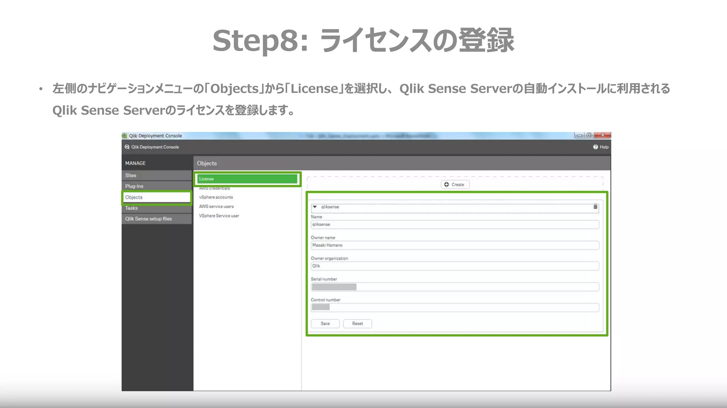Open the Tasks section

tap(157, 208)
